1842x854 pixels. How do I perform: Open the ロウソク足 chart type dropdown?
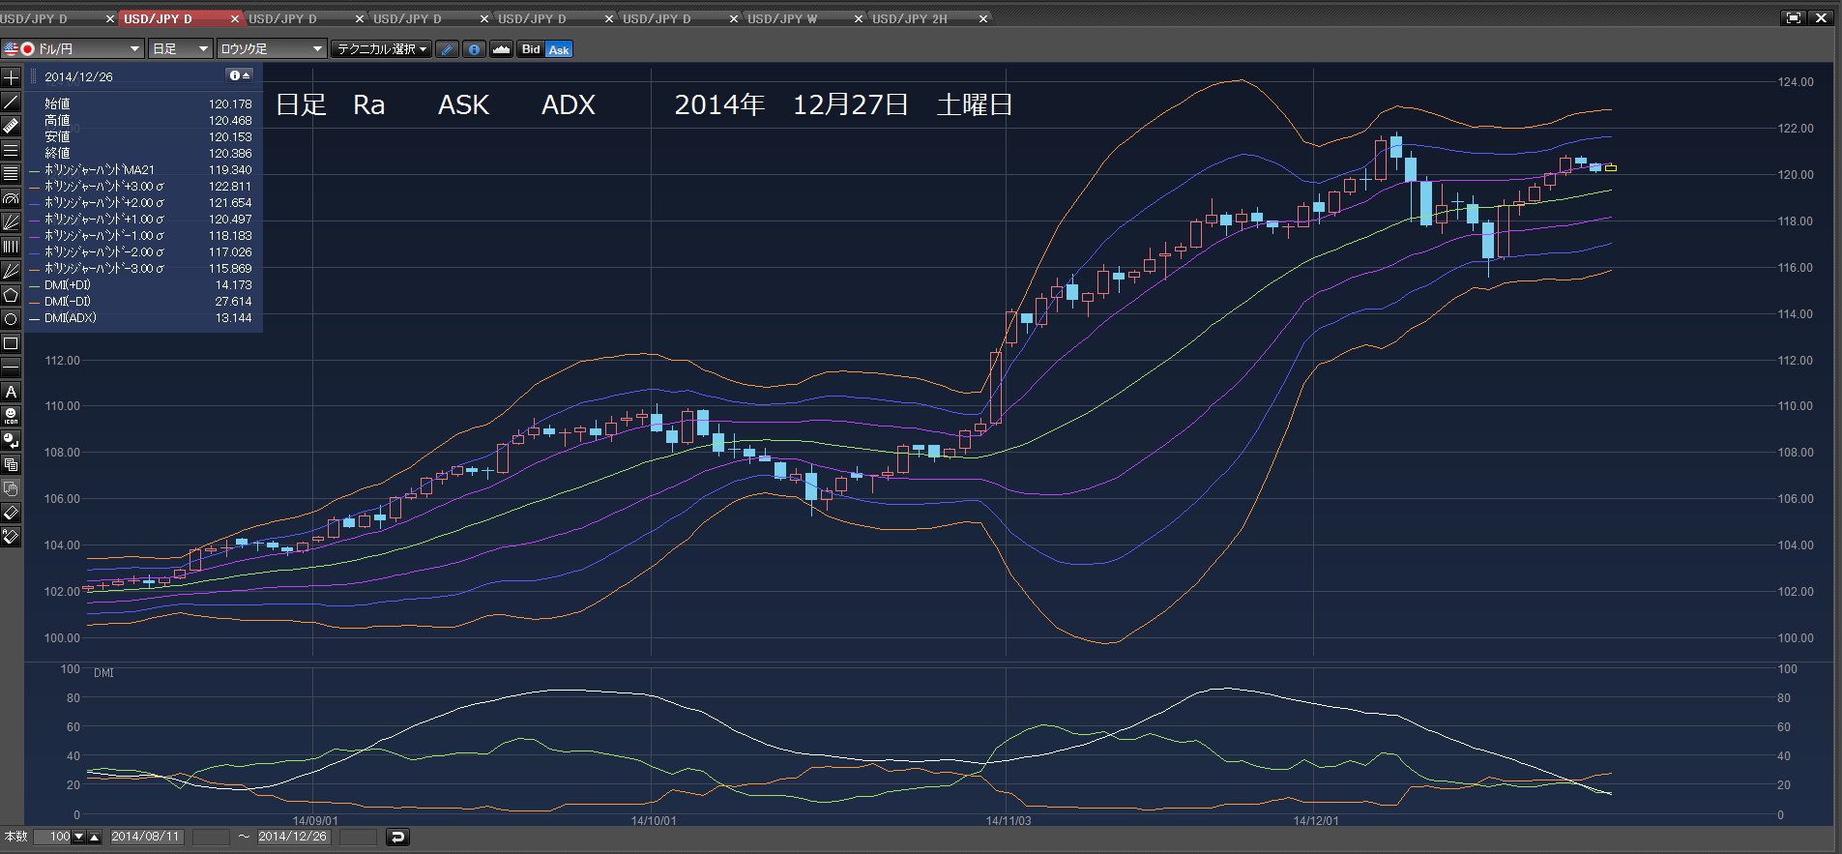click(272, 49)
